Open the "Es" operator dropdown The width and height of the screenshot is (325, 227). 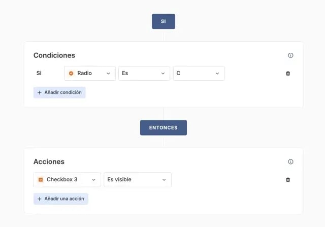[x=144, y=73]
